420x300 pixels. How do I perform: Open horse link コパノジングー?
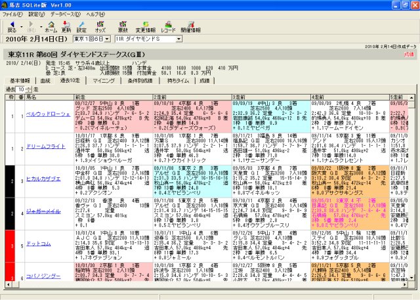click(43, 276)
